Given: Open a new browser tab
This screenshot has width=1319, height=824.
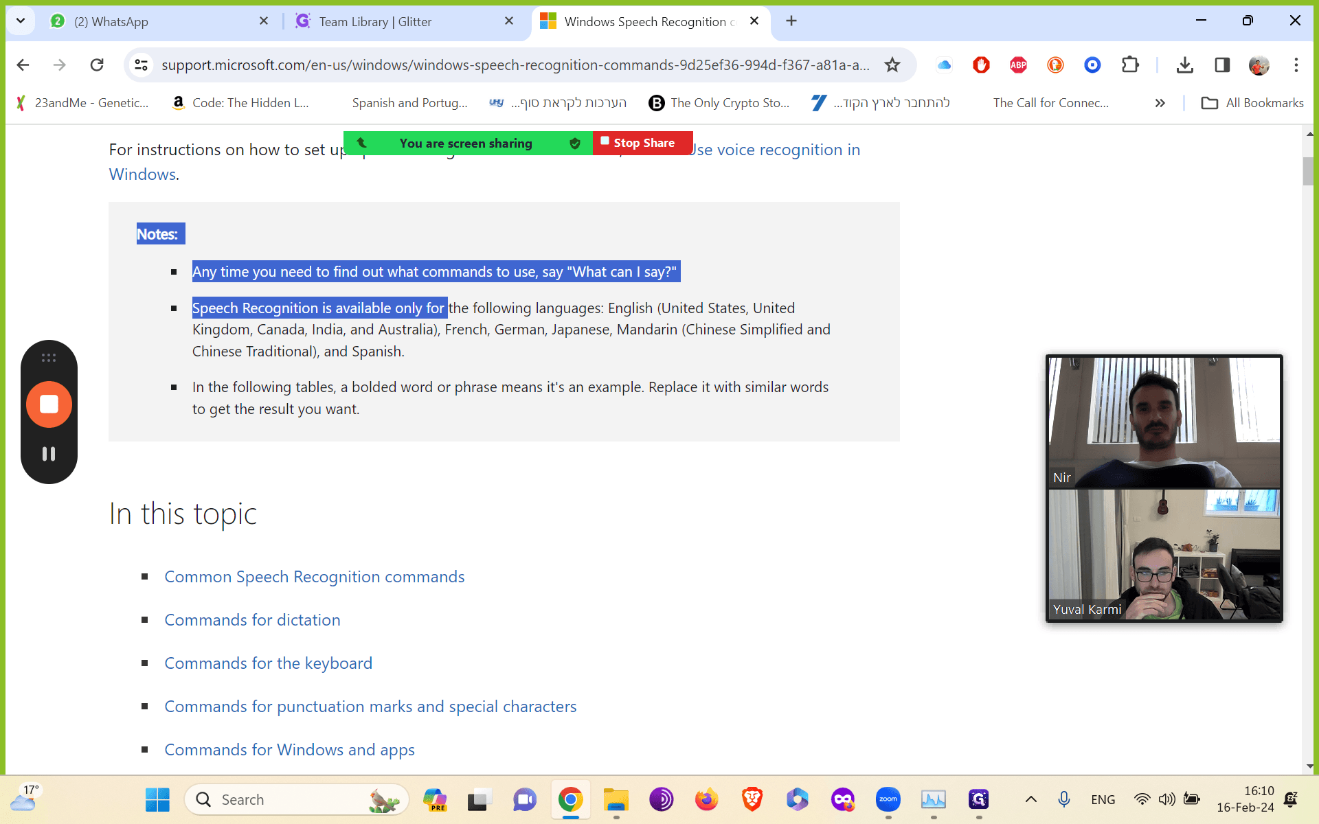Looking at the screenshot, I should pos(791,21).
